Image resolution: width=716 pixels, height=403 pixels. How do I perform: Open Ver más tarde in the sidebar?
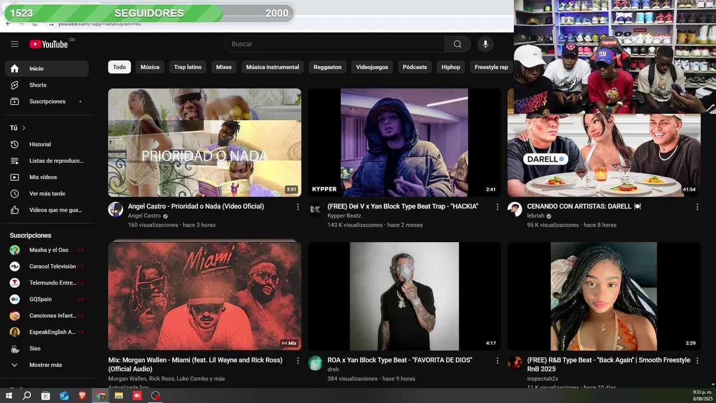click(x=47, y=194)
